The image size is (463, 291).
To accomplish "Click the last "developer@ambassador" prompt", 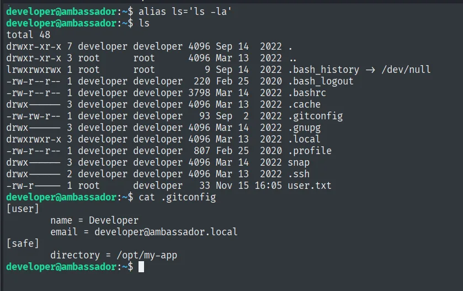I will [61, 267].
